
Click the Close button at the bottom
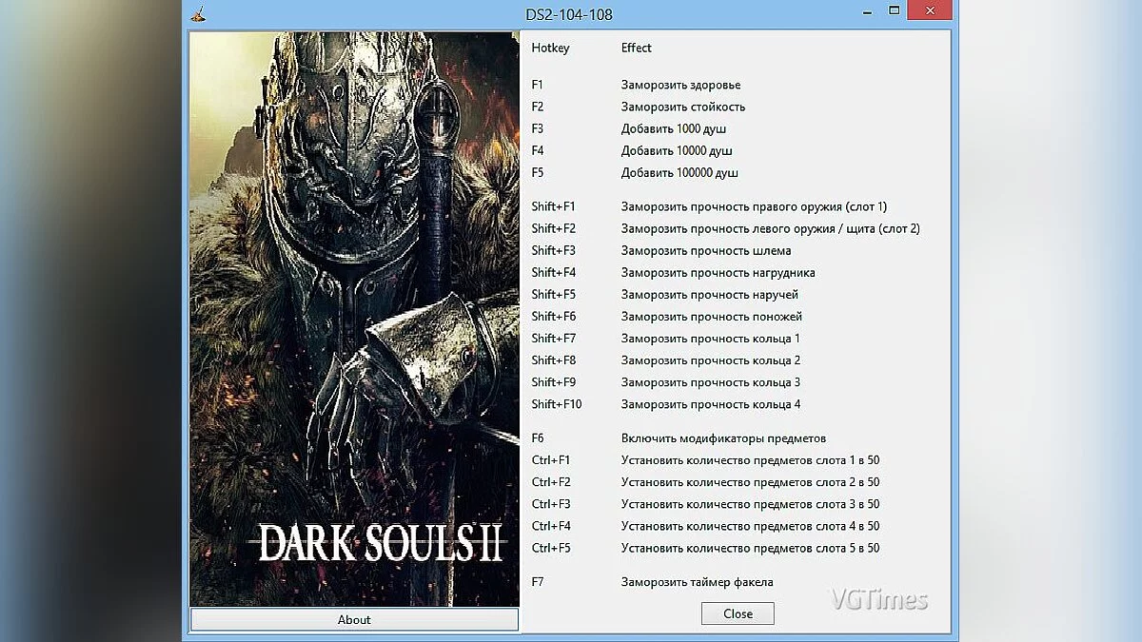coord(738,613)
